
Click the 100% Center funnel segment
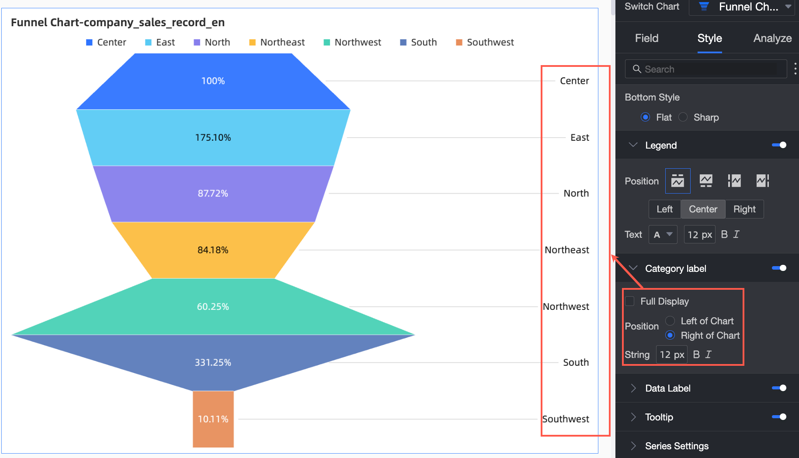pos(213,81)
